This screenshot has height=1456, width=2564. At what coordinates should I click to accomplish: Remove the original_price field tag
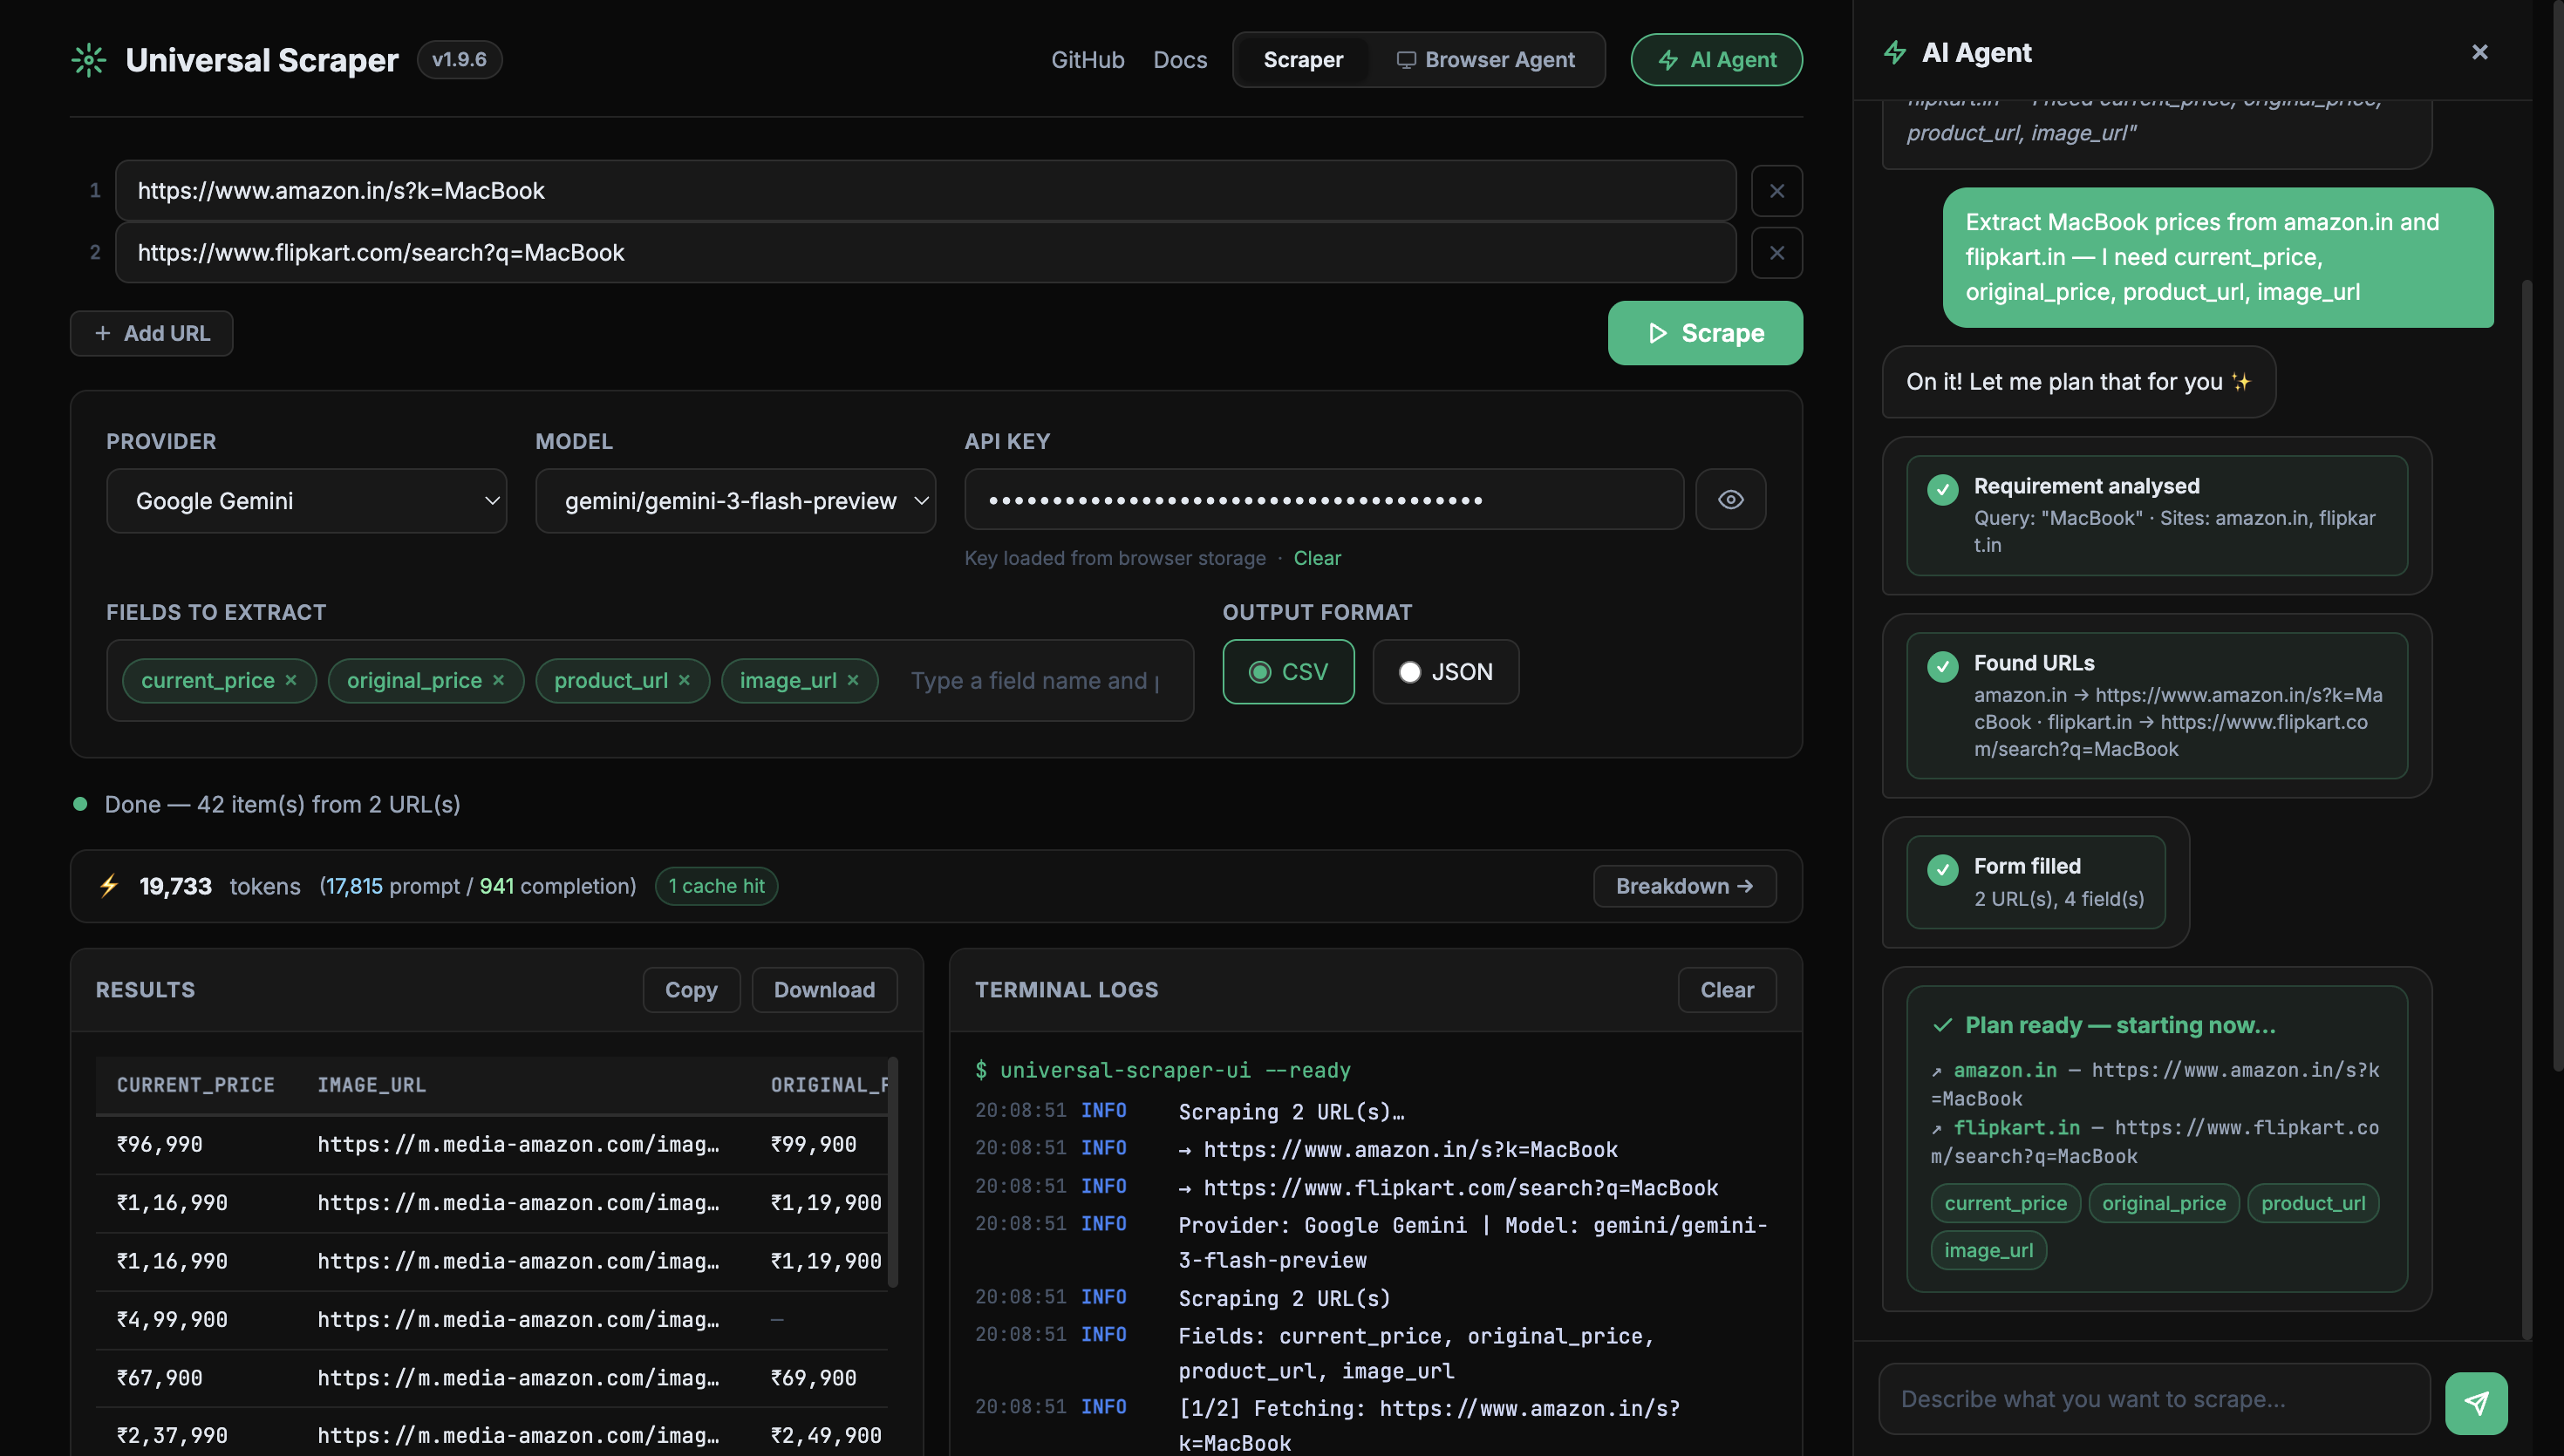498,680
